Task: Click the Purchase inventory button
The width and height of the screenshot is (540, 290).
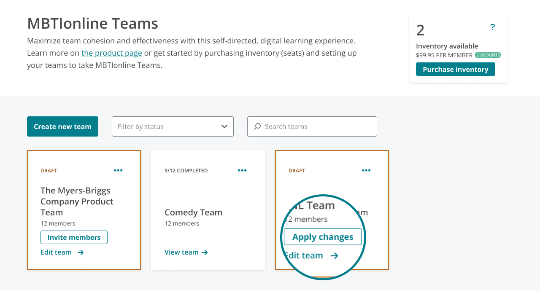Action: pyautogui.click(x=456, y=69)
